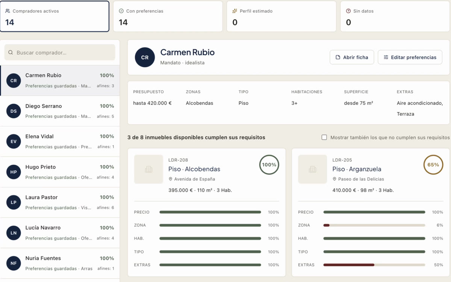Select buyer Nuria Fuentes in the list
The width and height of the screenshot is (451, 282).
[60, 263]
